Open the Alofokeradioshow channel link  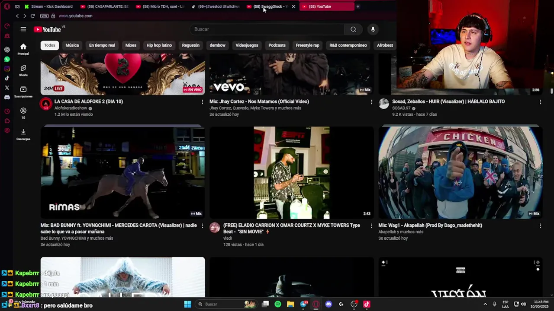pyautogui.click(x=71, y=108)
